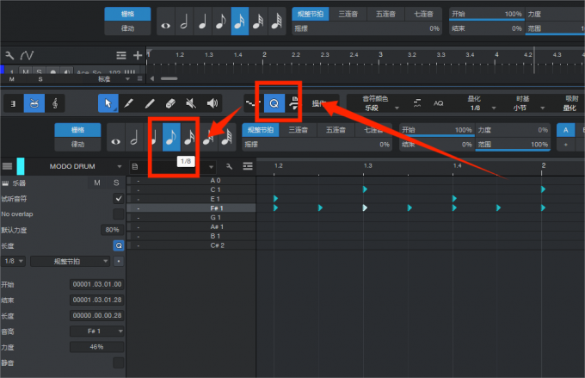Select 三连音 tab in the lower quantize panel
Screen dimensions: 585x378
(299, 130)
